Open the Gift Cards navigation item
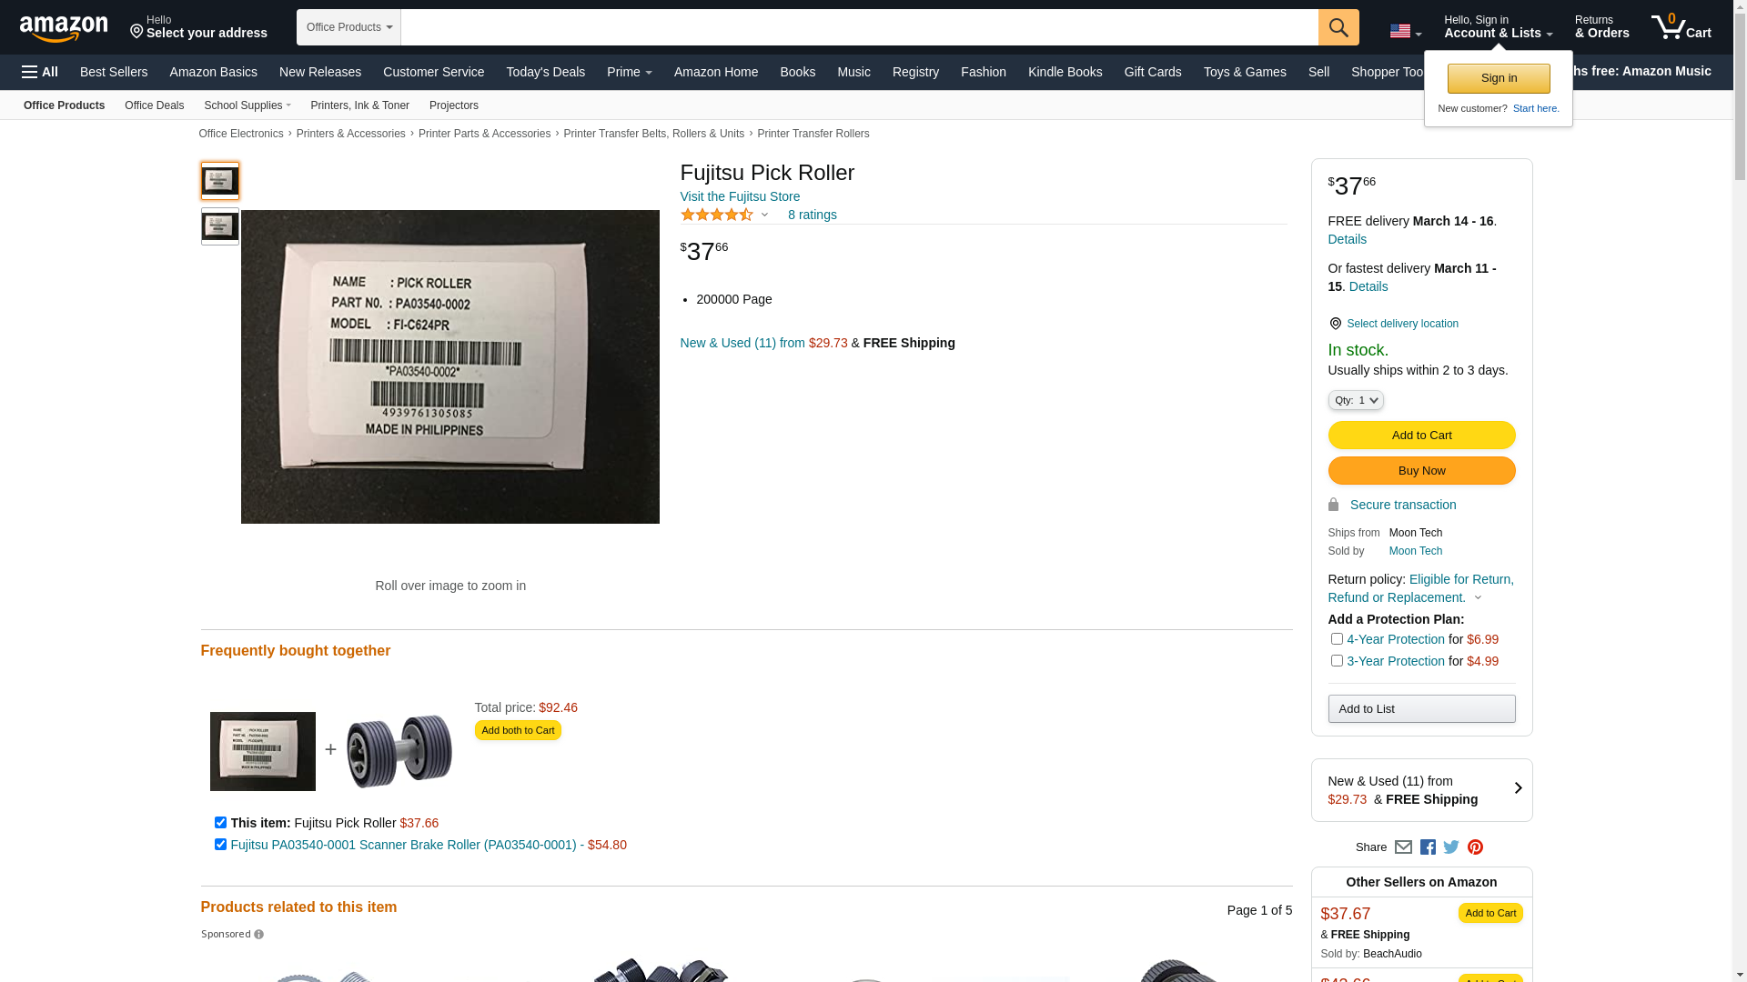Image resolution: width=1747 pixels, height=982 pixels. point(1153,72)
